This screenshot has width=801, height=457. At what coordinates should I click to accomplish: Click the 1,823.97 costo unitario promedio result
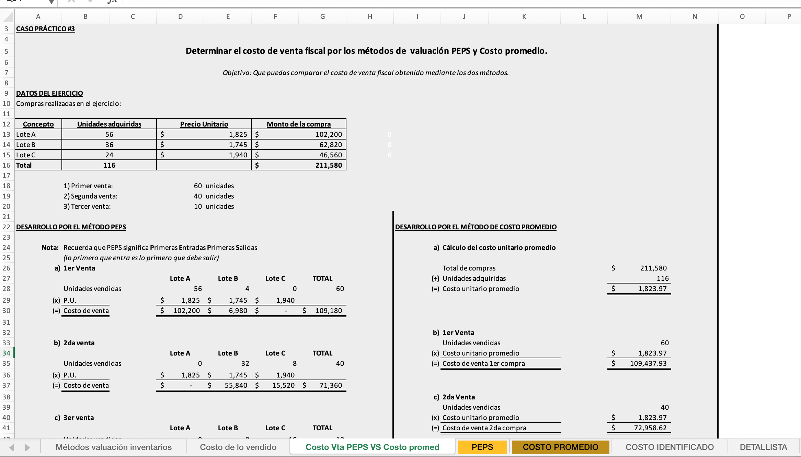[652, 289]
